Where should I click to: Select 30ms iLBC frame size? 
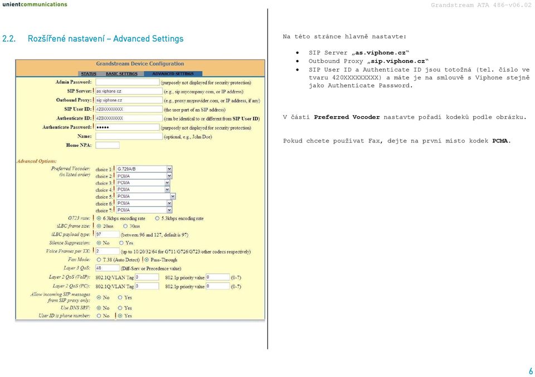click(x=125, y=226)
